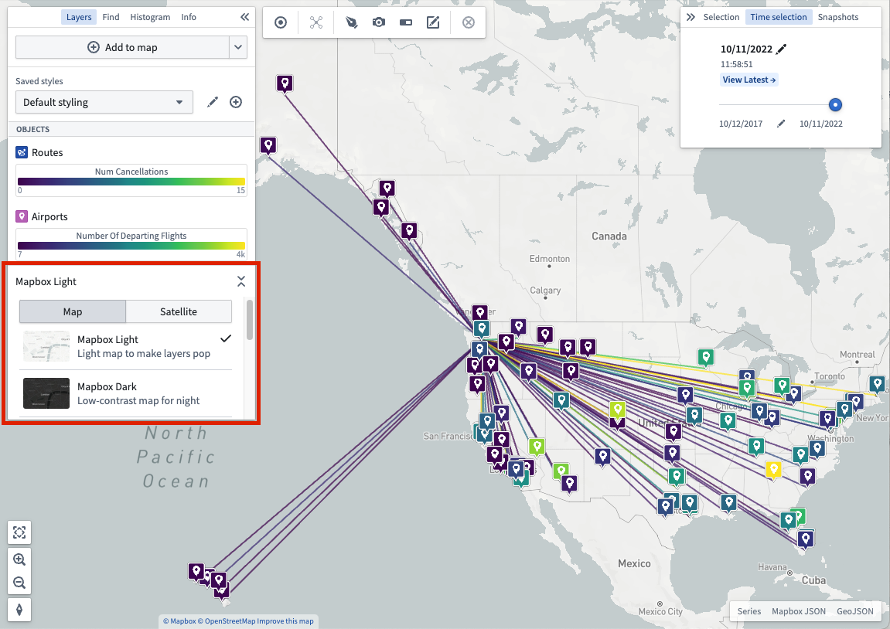Screen dimensions: 890x629
Task: Open the Snapshots tab
Action: tap(837, 17)
